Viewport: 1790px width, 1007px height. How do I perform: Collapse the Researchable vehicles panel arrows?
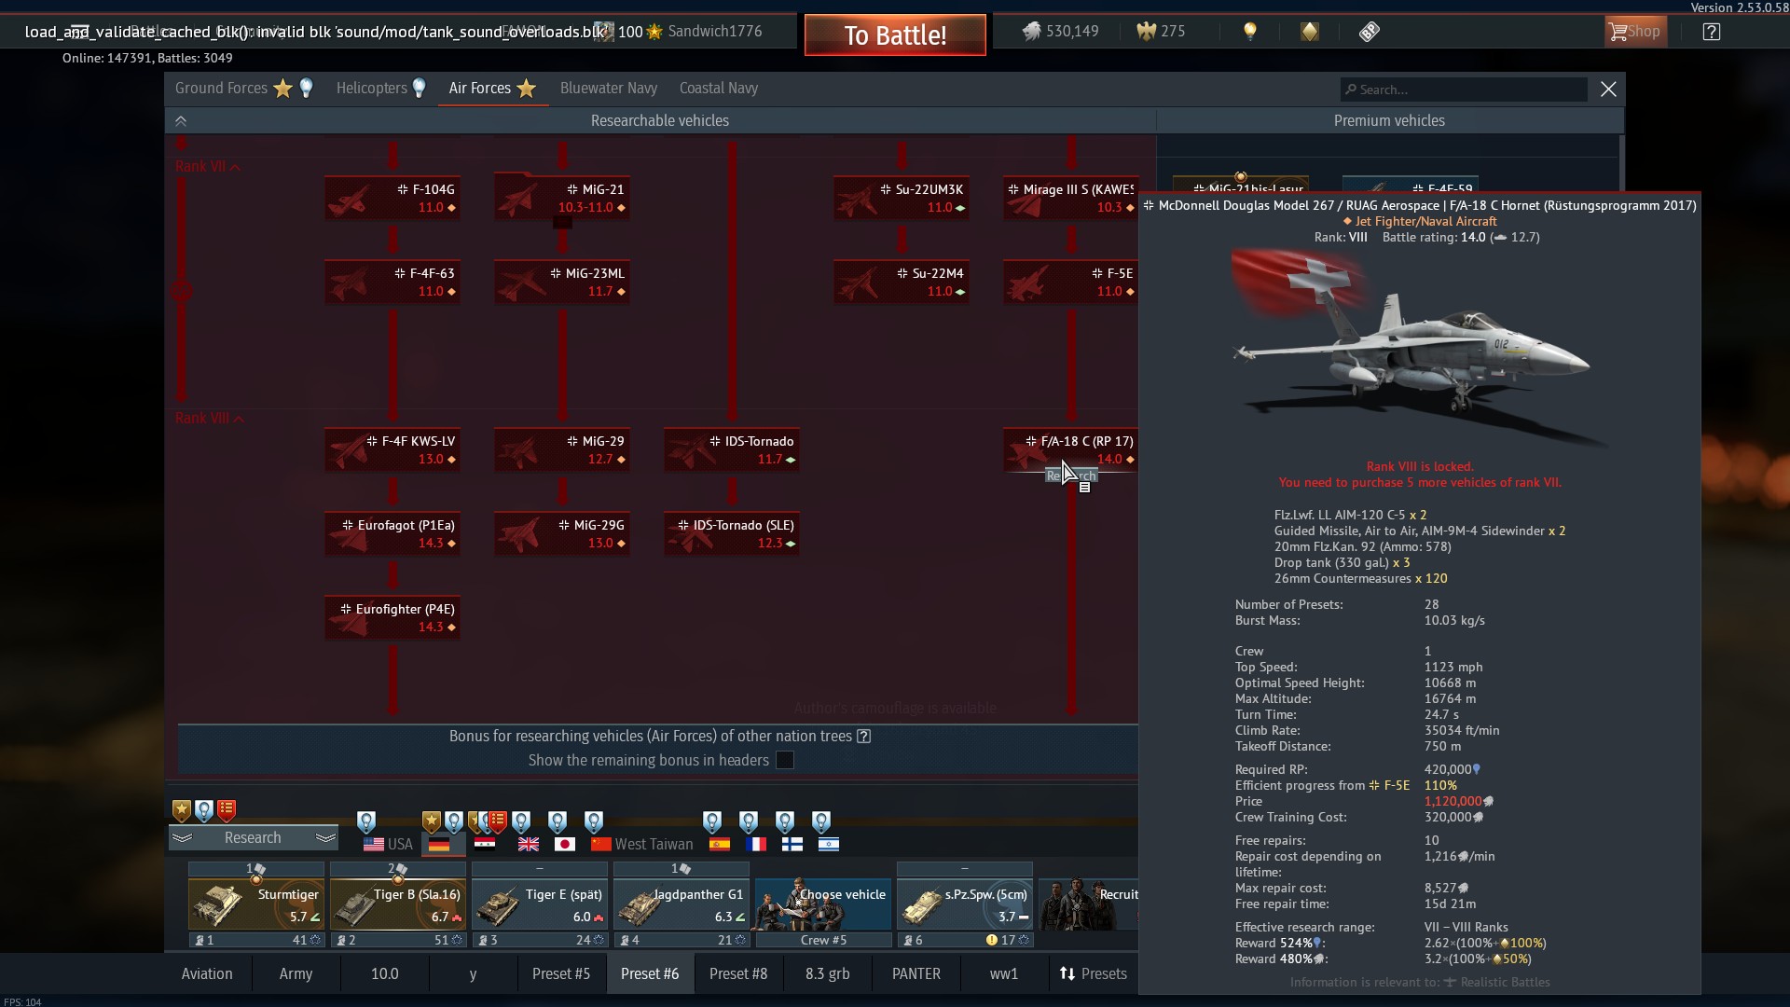[x=181, y=121]
